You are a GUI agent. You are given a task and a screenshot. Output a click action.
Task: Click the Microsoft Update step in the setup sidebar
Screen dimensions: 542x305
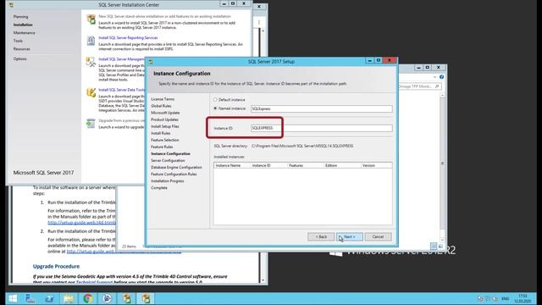click(x=165, y=113)
